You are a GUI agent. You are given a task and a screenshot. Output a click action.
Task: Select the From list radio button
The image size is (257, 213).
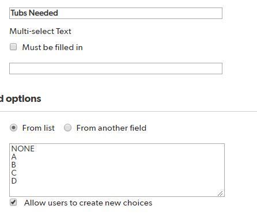click(13, 128)
